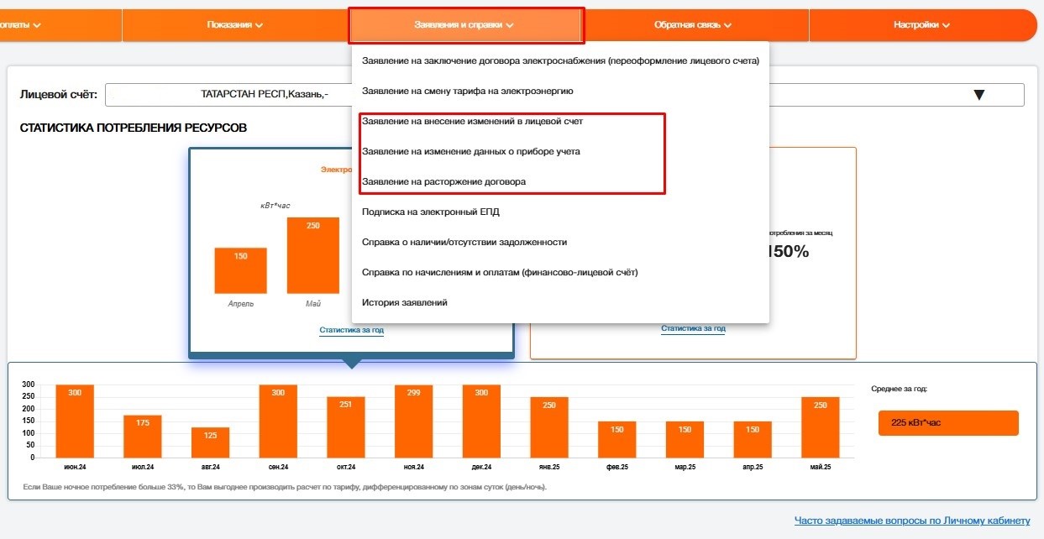Click the 225 кВт*час yearly average badge
The image size is (1044, 539).
(947, 423)
